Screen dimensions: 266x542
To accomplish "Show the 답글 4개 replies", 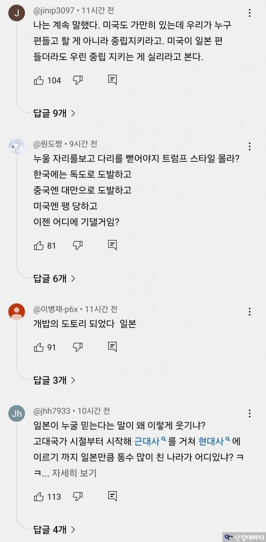I will click(x=54, y=529).
